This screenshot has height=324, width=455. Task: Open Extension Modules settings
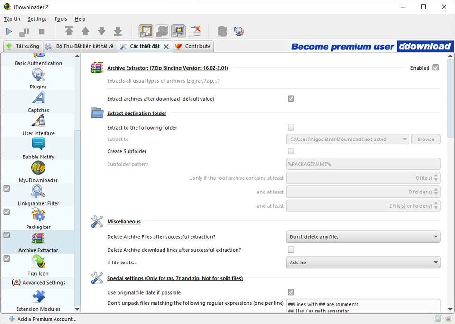[38, 301]
